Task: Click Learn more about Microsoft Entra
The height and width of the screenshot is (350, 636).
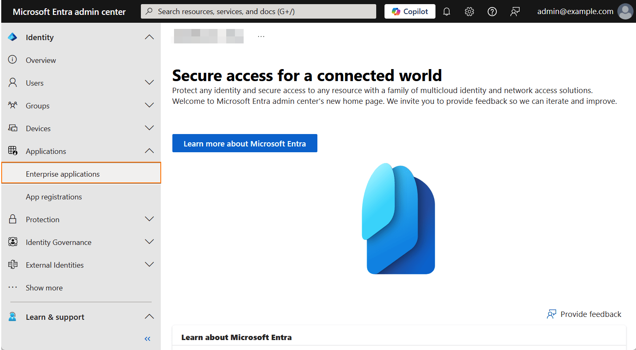Action: click(x=244, y=143)
